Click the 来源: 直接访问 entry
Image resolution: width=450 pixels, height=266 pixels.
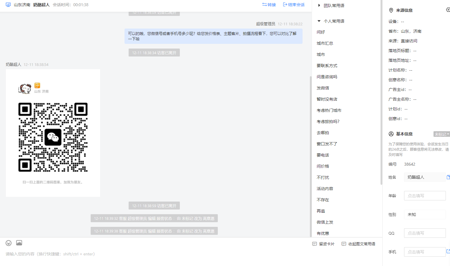[403, 41]
